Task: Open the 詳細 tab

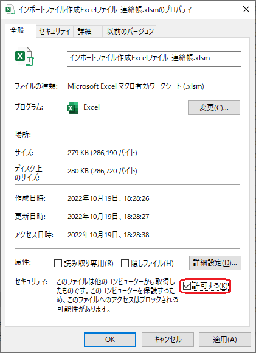Action: tap(88, 31)
